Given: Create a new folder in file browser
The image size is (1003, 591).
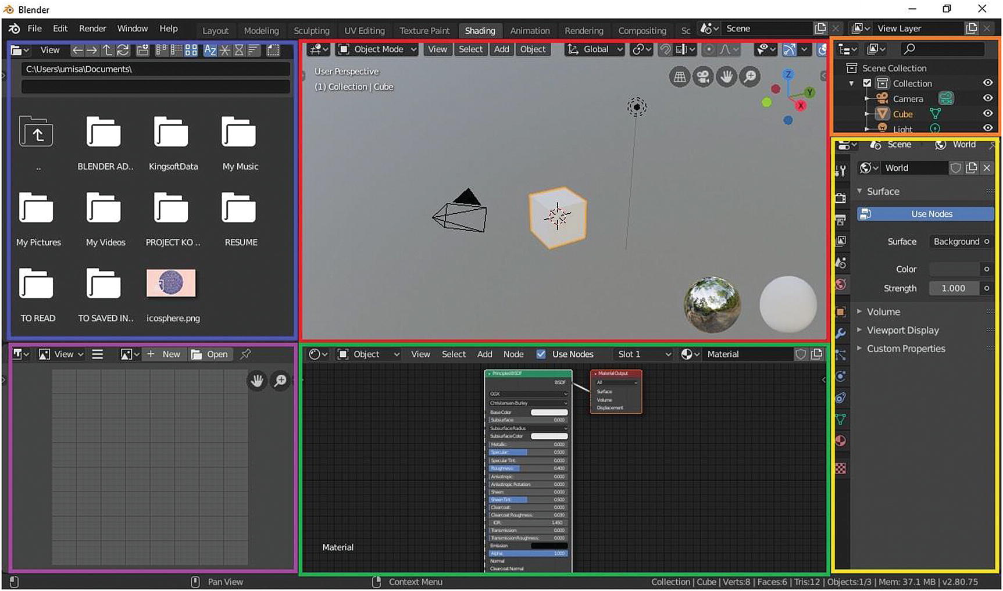Looking at the screenshot, I should (142, 51).
